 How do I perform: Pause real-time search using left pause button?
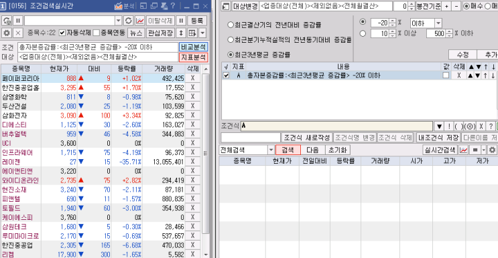pos(18,21)
